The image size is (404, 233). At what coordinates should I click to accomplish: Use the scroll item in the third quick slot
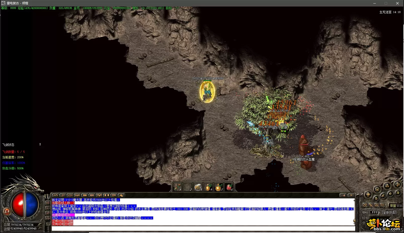(x=198, y=187)
